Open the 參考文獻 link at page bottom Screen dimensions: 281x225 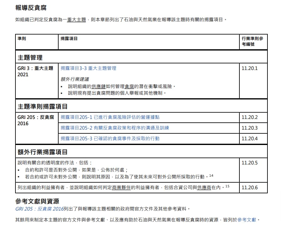(247, 220)
